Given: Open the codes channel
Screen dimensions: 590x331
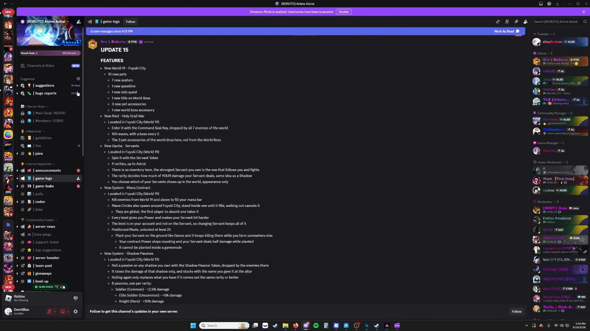Looking at the screenshot, I should (x=50, y=202).
